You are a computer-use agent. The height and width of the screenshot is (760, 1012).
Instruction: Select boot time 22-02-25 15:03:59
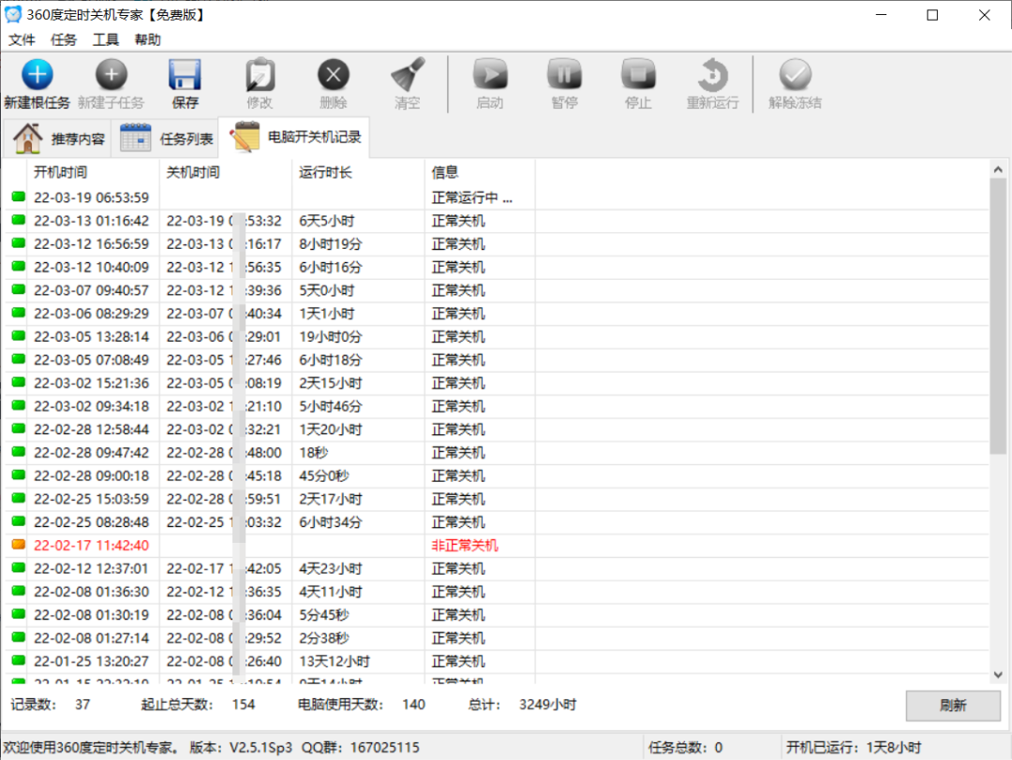91,499
